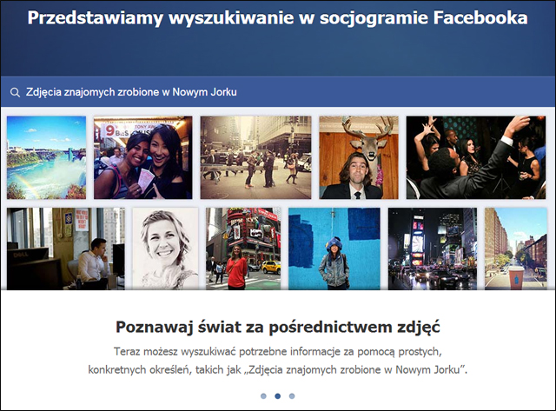Click the heading Przedstawiamy wyszukiwanie w socjogramie Facebooka
The height and width of the screenshot is (411, 556).
[278, 17]
